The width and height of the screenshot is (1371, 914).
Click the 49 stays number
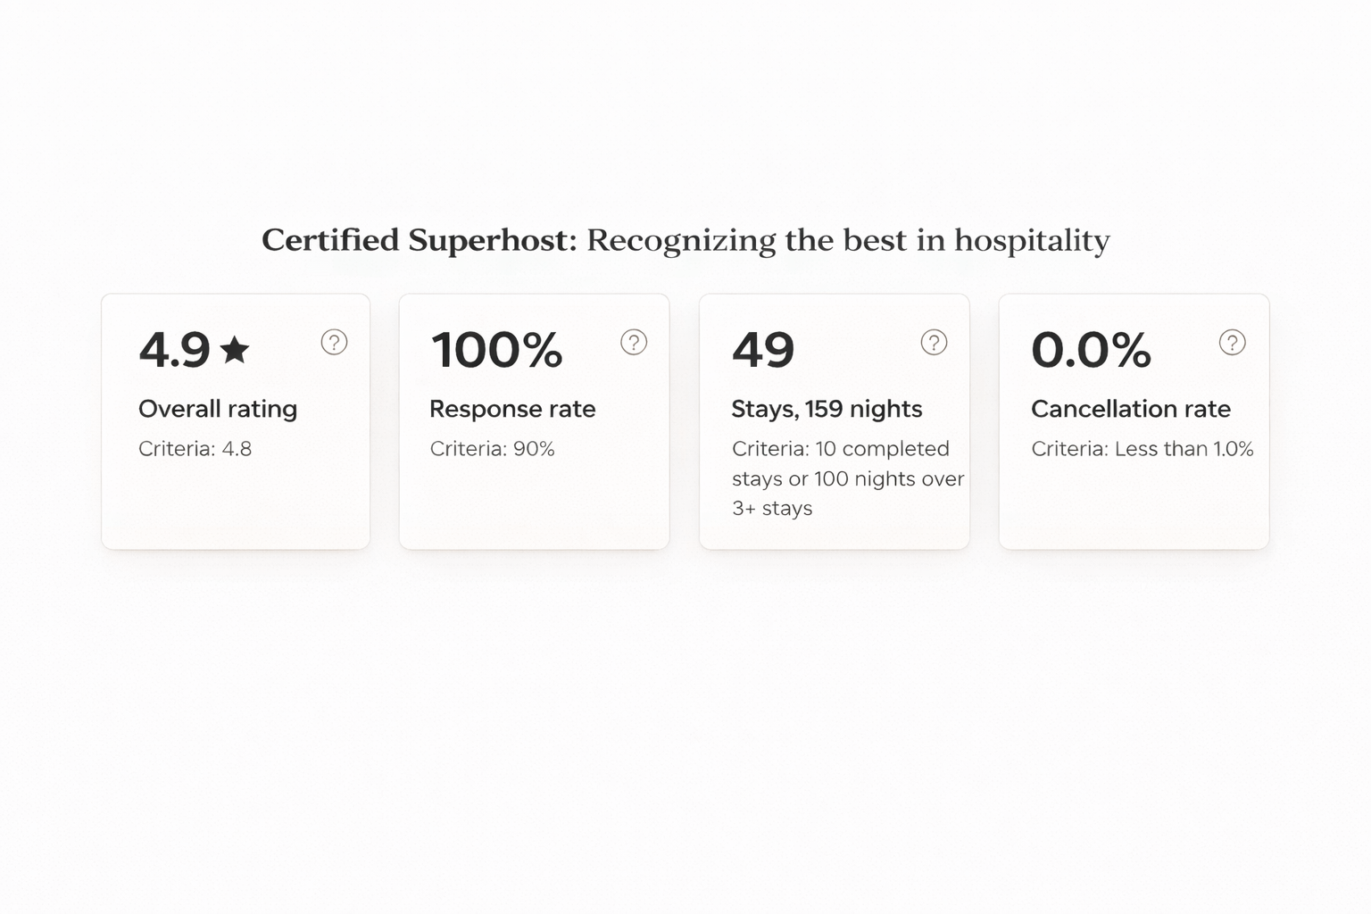(x=763, y=349)
